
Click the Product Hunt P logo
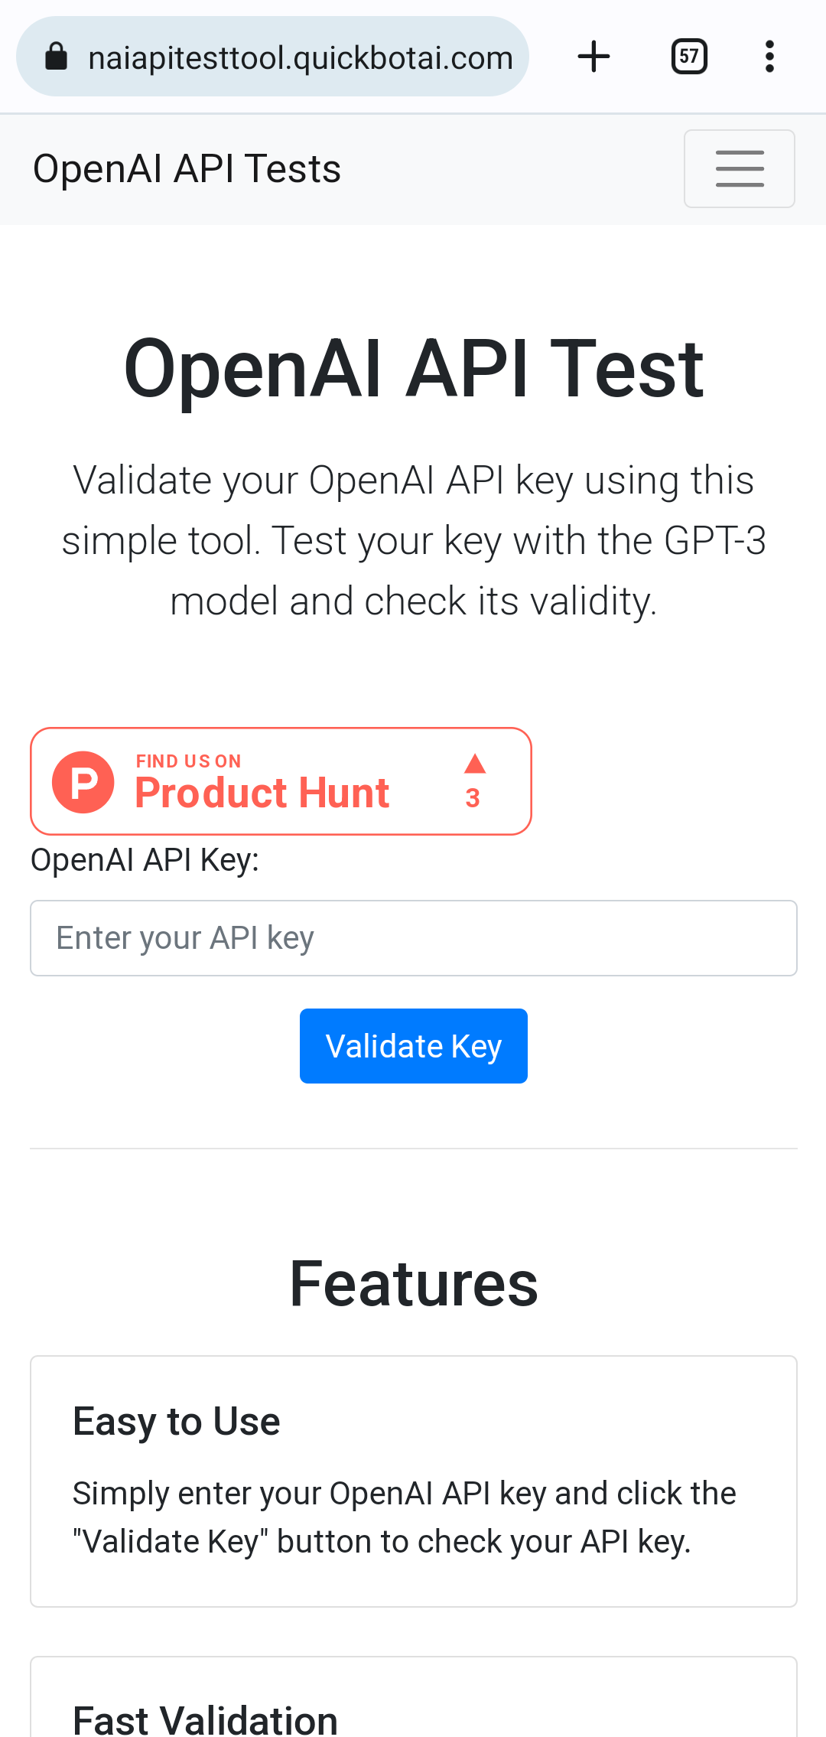(83, 782)
